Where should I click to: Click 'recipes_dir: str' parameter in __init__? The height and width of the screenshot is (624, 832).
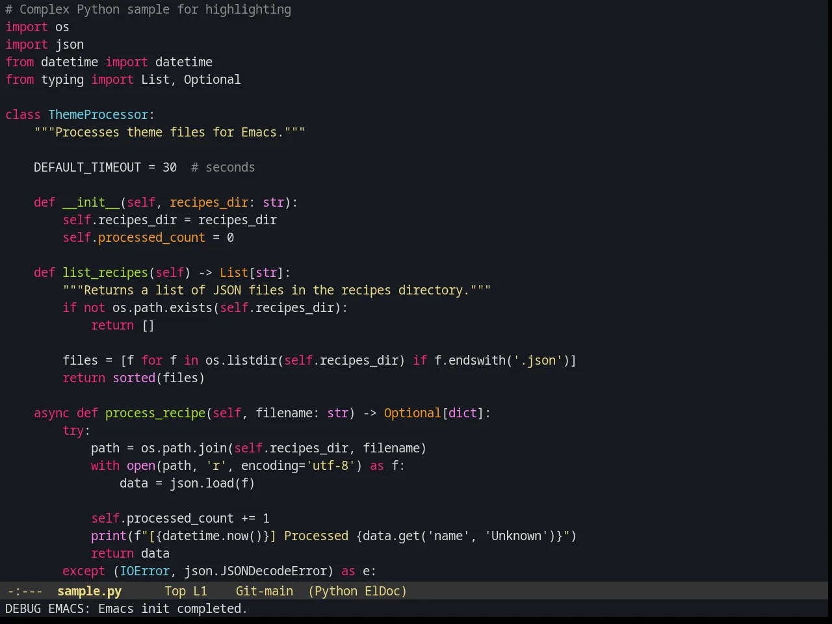(x=227, y=202)
